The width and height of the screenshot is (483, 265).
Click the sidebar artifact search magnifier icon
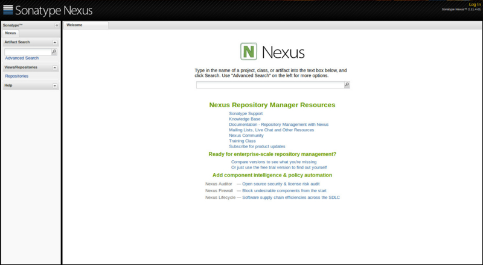pos(54,52)
